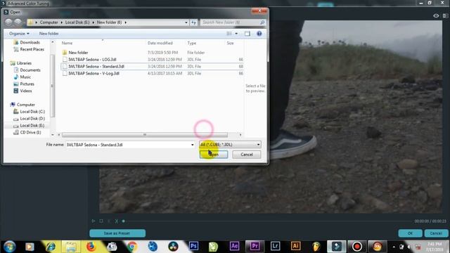The width and height of the screenshot is (450, 253).
Task: Open Music library
Action: (x=25, y=77)
